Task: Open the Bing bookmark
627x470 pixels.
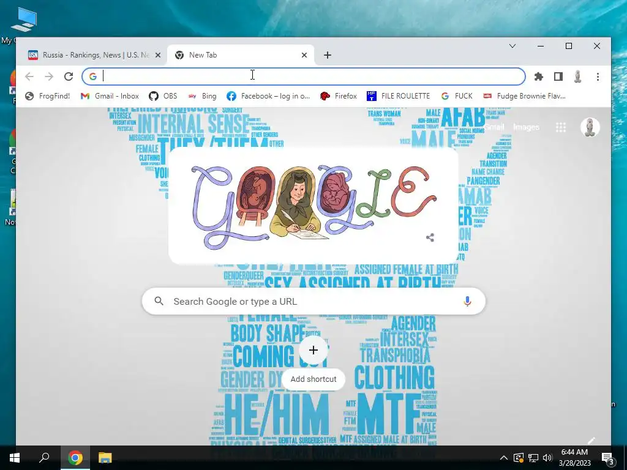Action: [x=202, y=96]
